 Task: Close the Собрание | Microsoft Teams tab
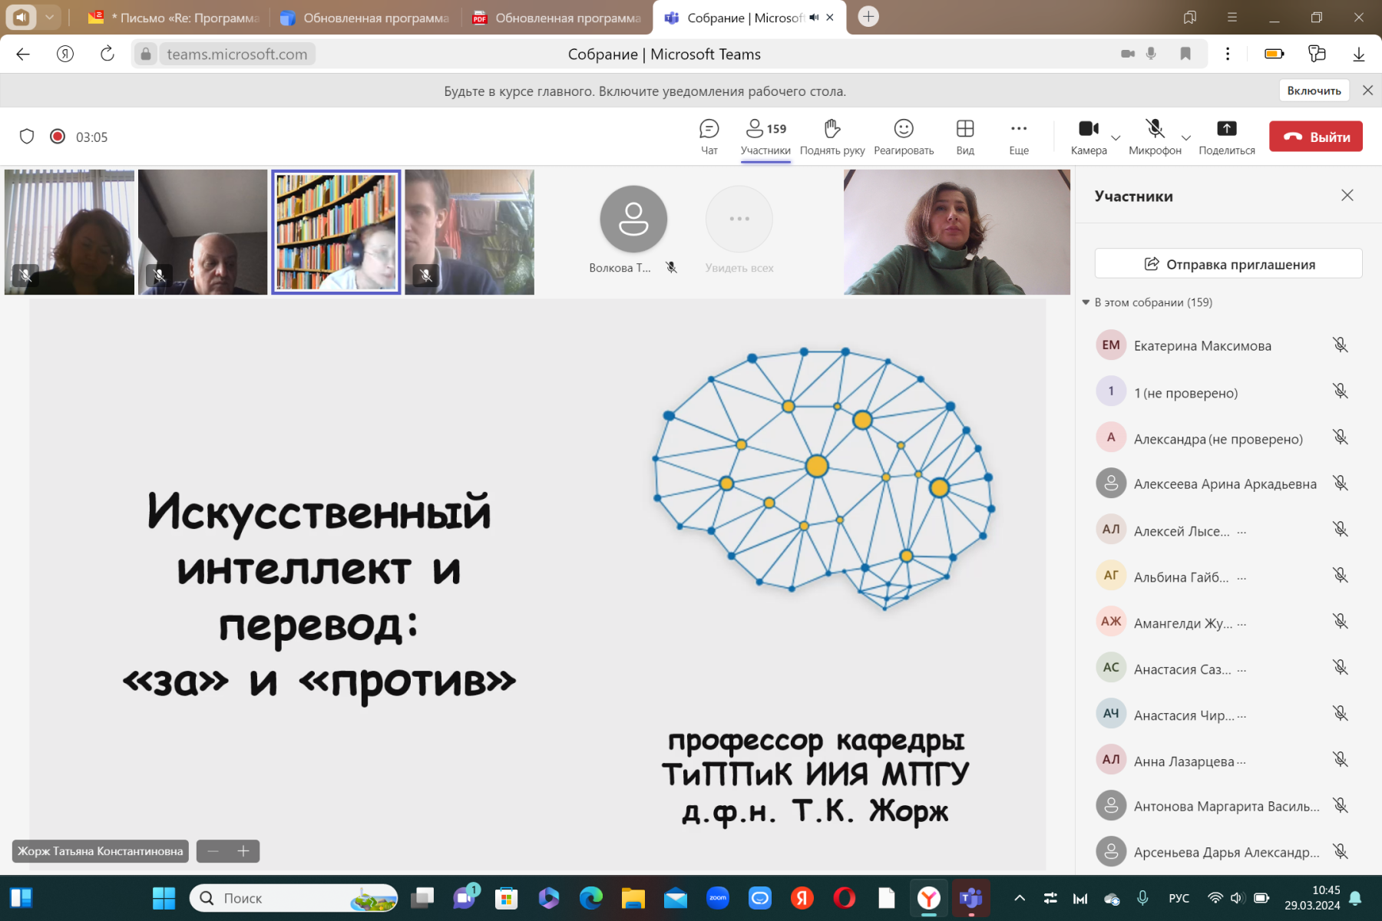pyautogui.click(x=830, y=18)
